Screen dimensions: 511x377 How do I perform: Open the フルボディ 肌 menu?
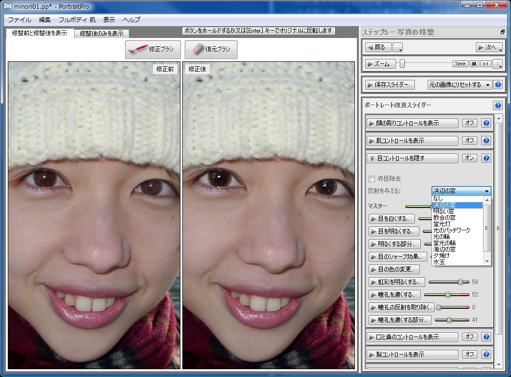[x=77, y=20]
